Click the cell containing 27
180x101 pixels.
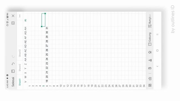(47, 46)
